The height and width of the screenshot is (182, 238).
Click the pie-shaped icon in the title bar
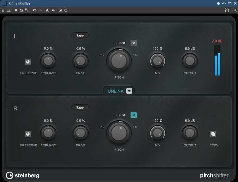(x=218, y=3)
